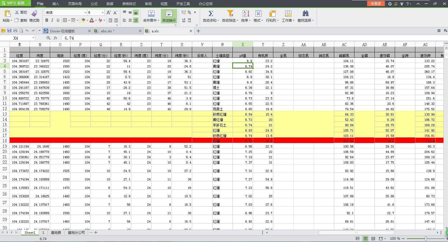Click the Rows and Columns (行和列) icon

272,13
